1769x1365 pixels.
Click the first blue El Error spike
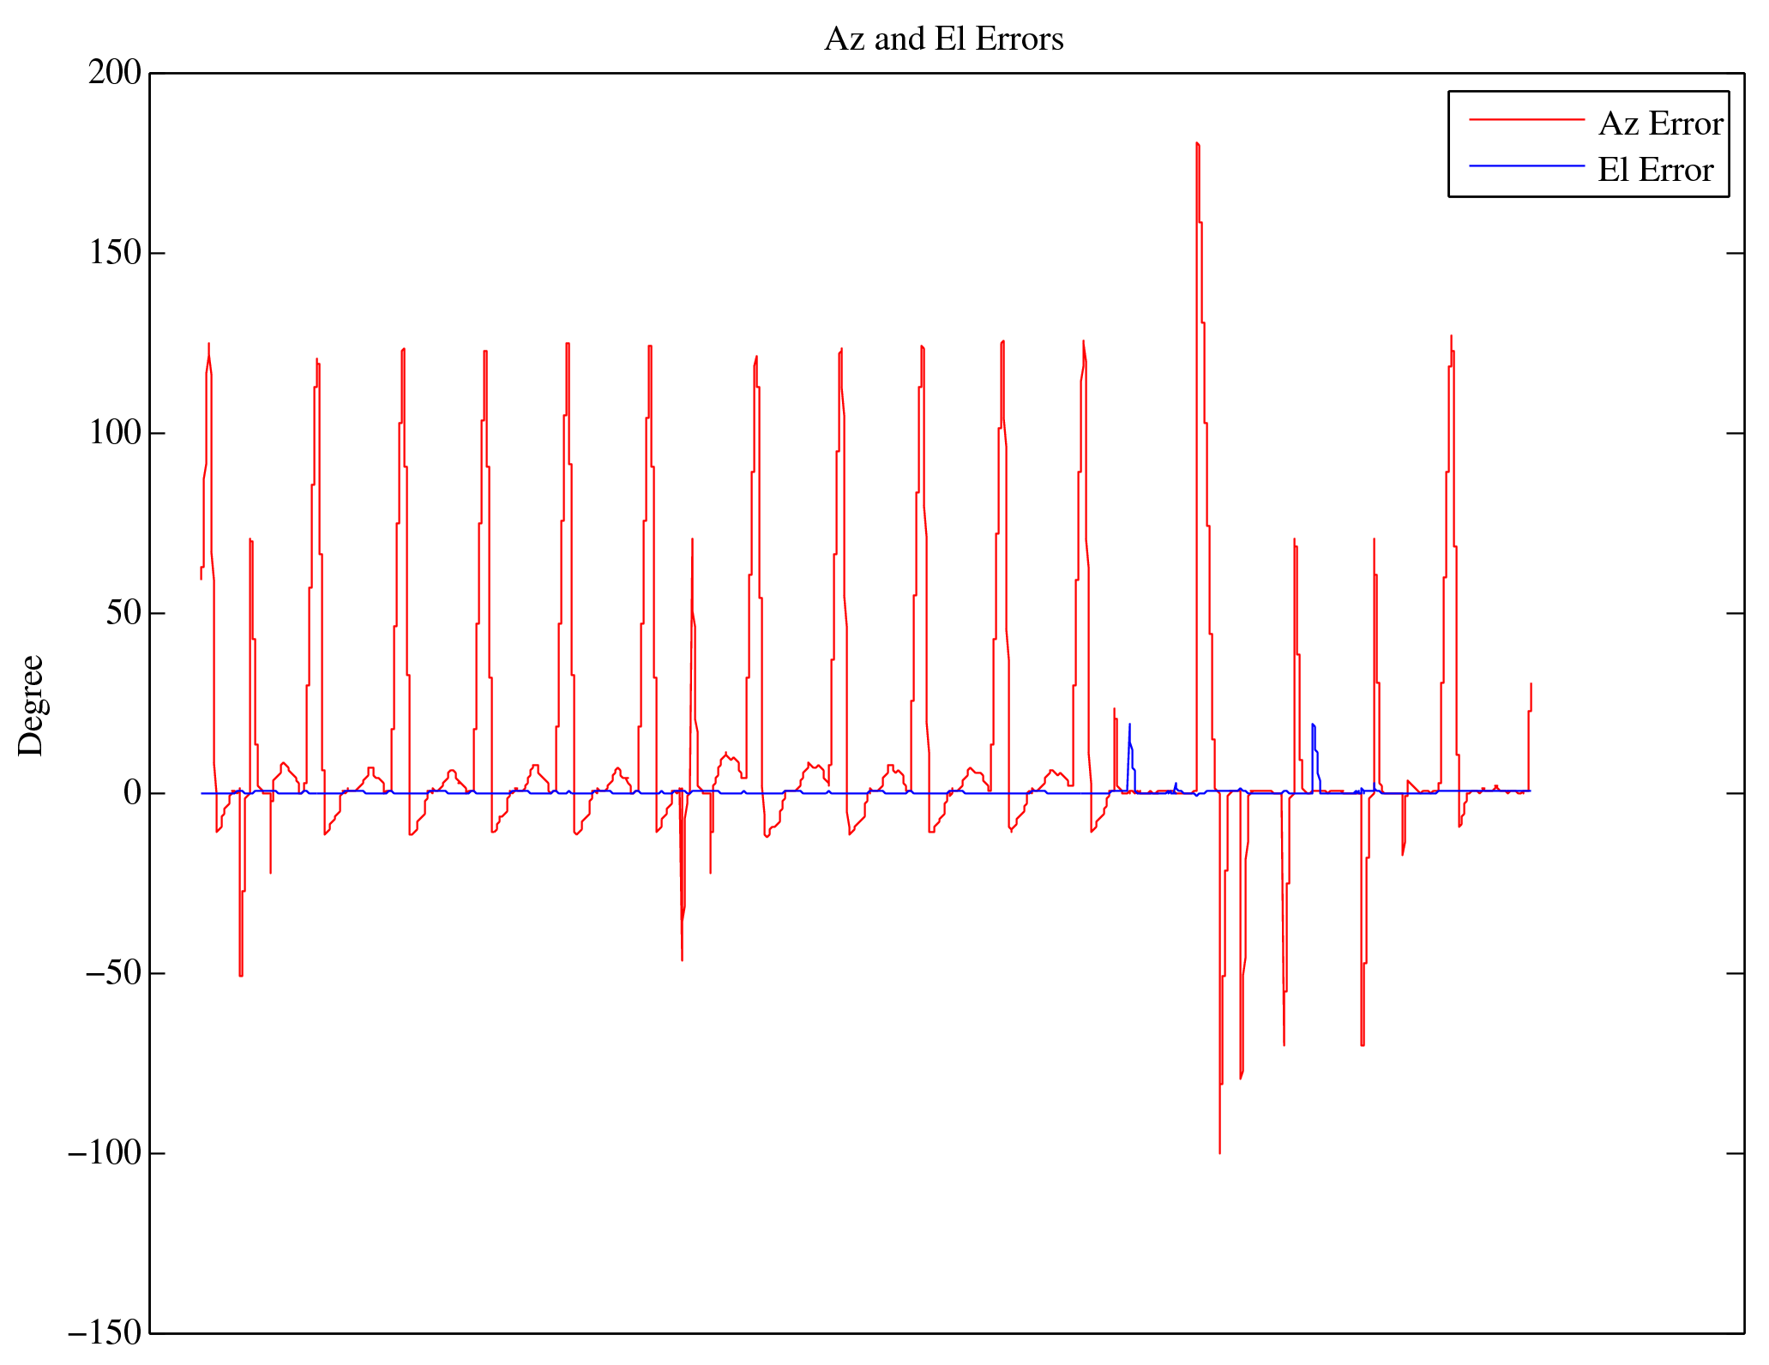tap(1129, 727)
